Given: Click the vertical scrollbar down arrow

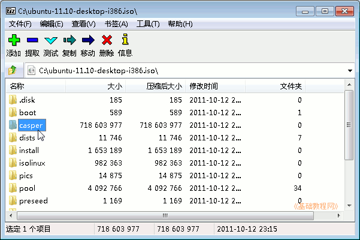Looking at the screenshot, I should click(349, 206).
